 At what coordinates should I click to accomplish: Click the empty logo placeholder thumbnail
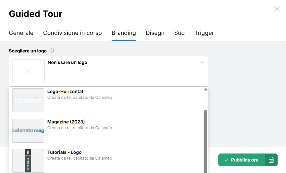point(29,71)
